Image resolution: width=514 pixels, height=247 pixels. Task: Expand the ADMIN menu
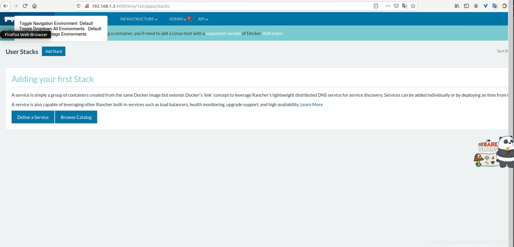pos(178,19)
